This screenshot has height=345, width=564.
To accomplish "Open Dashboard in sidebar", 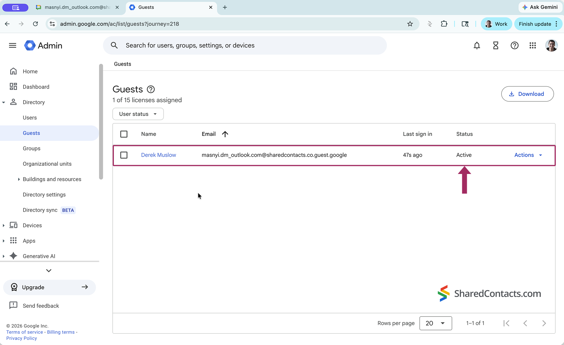I will click(36, 87).
